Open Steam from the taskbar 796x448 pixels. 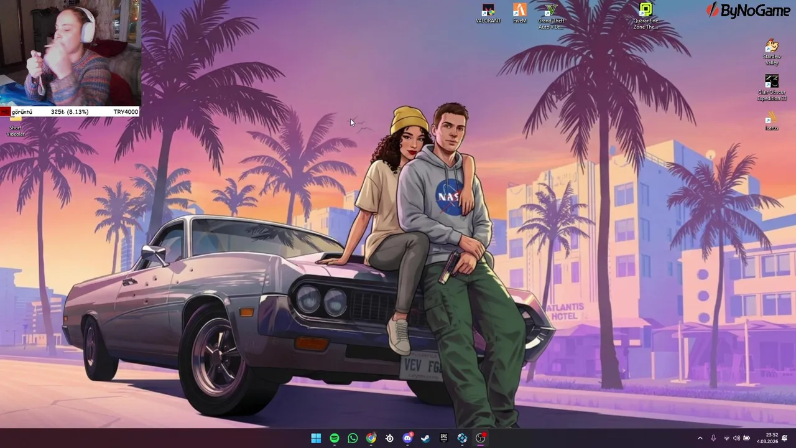426,438
